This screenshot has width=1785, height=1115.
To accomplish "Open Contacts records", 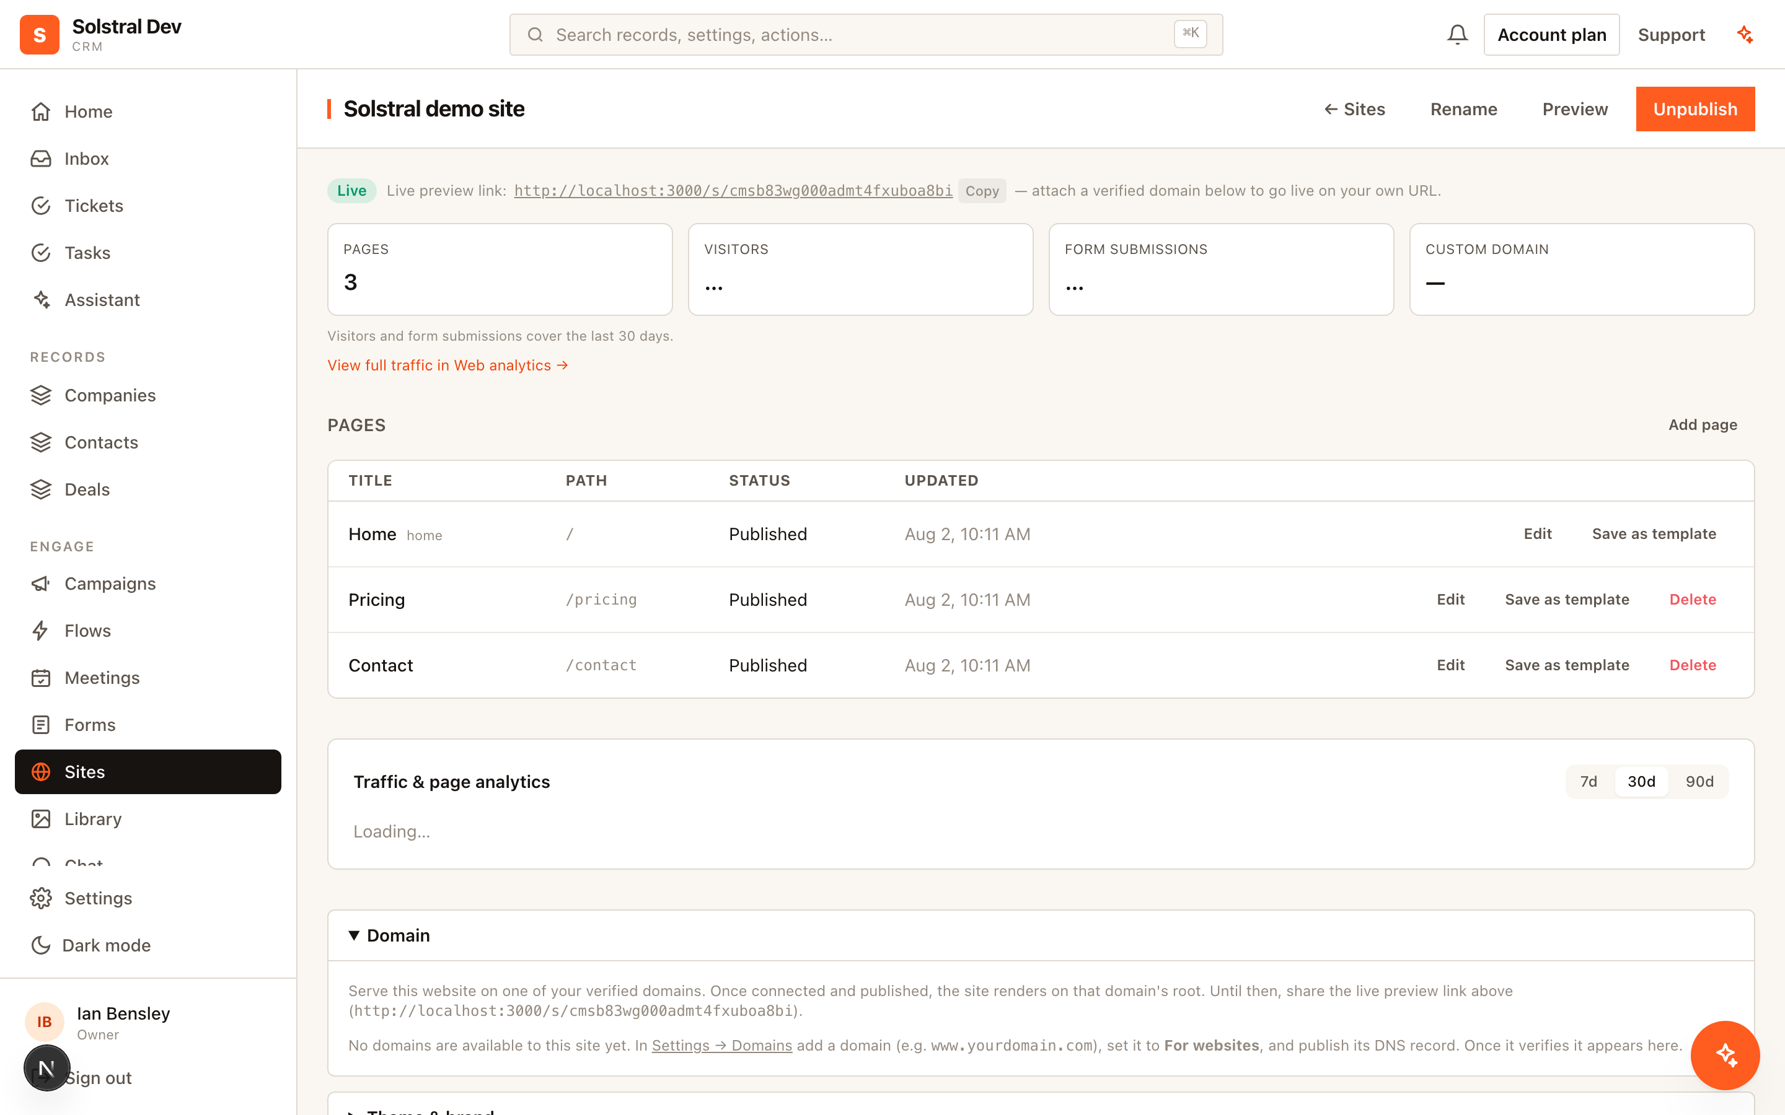I will tap(148, 442).
